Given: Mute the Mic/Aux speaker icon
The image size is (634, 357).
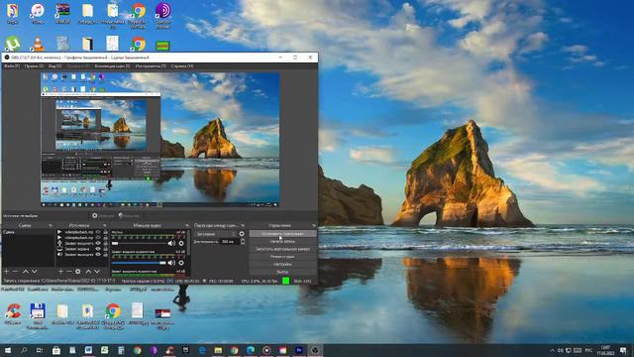Looking at the screenshot, I should (x=171, y=243).
